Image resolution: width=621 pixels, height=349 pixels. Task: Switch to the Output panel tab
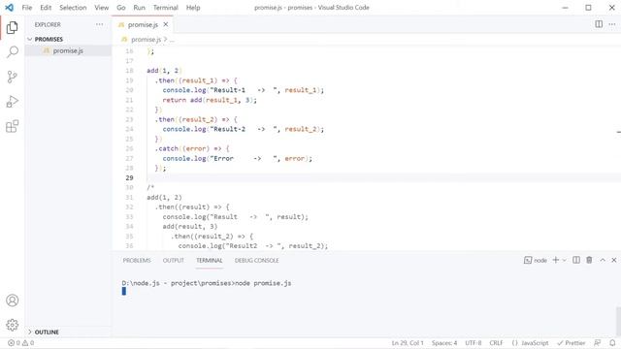coord(174,261)
